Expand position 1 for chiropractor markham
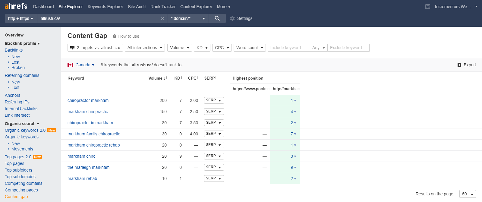The image size is (482, 202). click(293, 100)
